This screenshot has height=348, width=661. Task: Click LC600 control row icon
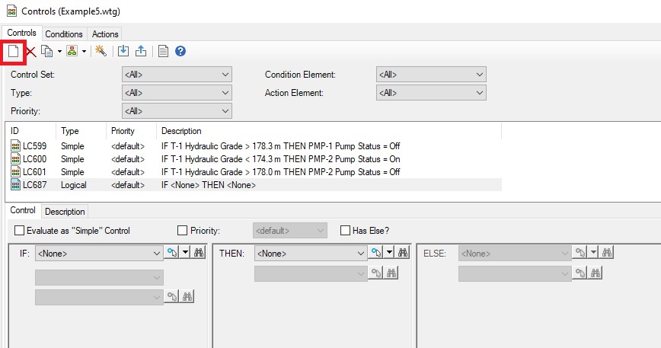tap(15, 159)
